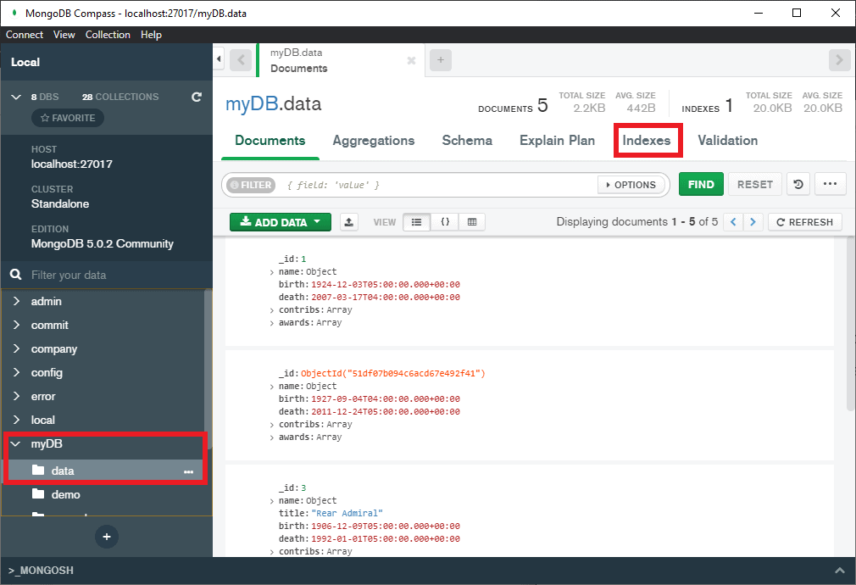The height and width of the screenshot is (585, 856).
Task: Switch to the Indexes tab
Action: tap(648, 140)
